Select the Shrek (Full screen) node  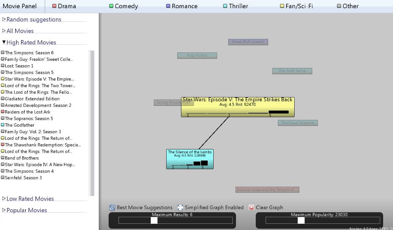click(248, 42)
